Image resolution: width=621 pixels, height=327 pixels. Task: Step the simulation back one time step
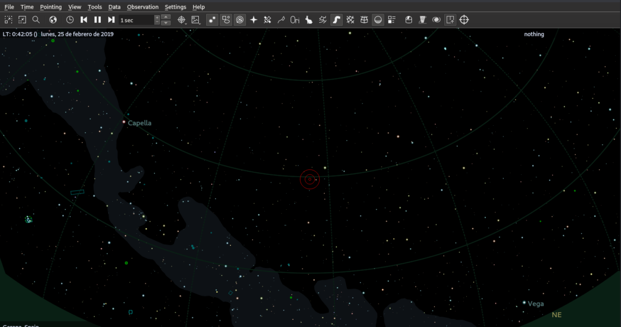[84, 20]
